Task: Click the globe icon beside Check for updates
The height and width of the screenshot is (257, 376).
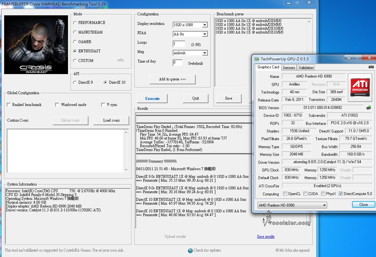Action: click(x=191, y=251)
